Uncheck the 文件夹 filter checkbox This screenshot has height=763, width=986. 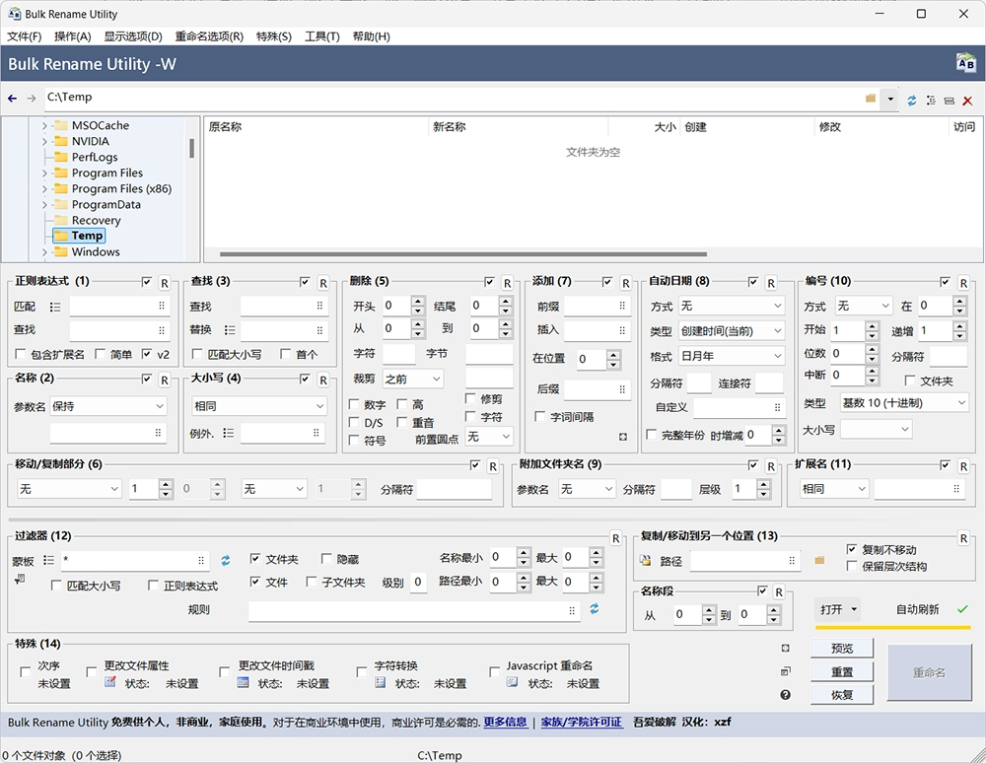click(255, 558)
